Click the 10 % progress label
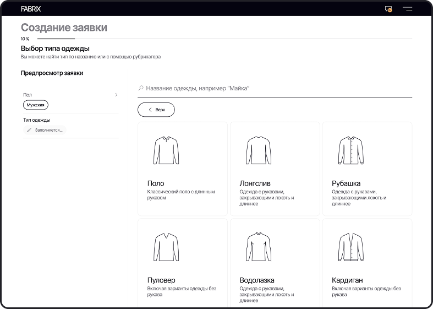Screen dimensions: 433x309 [25, 39]
